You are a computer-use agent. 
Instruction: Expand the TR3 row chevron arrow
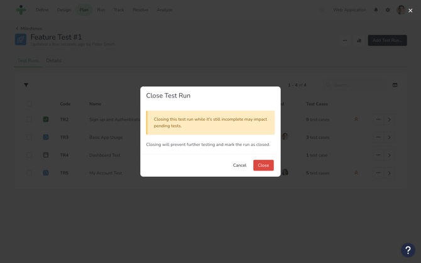(x=390, y=137)
